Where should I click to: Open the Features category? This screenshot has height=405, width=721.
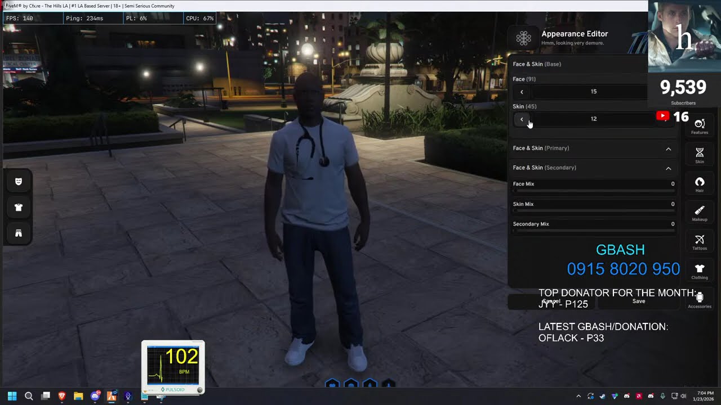(700, 127)
